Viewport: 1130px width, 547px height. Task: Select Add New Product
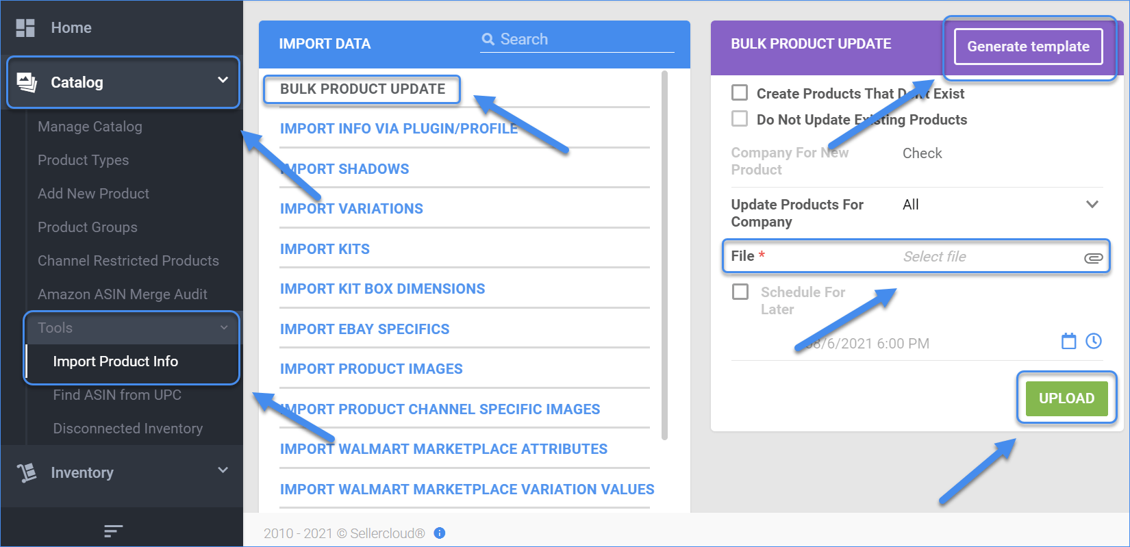click(93, 194)
